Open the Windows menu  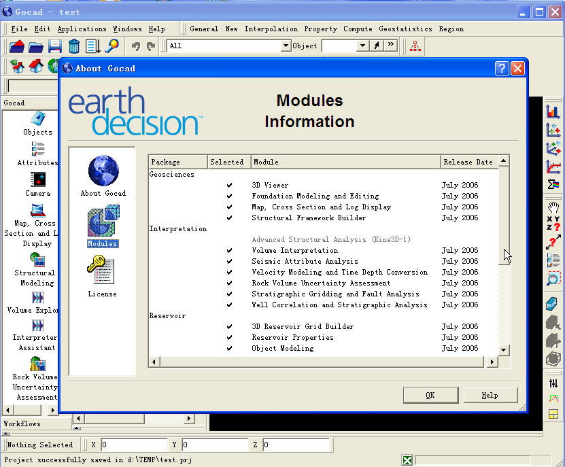[127, 29]
